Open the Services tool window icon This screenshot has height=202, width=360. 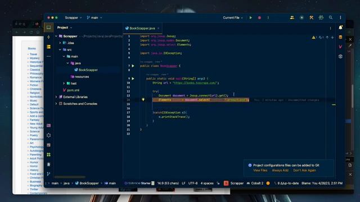tap(49, 135)
